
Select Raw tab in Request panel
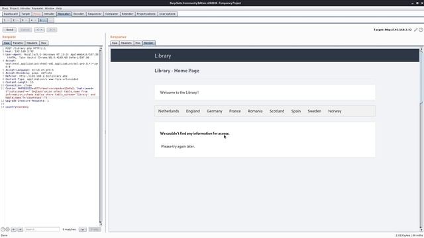[x=7, y=43]
